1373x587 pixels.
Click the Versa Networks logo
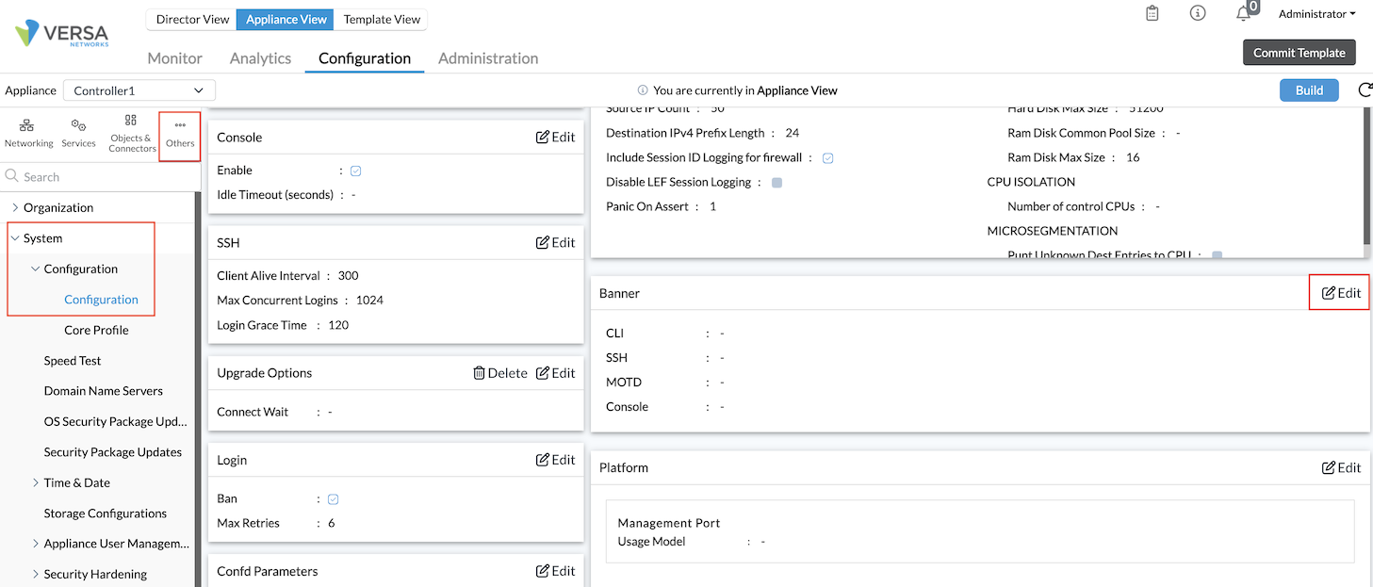pyautogui.click(x=61, y=34)
